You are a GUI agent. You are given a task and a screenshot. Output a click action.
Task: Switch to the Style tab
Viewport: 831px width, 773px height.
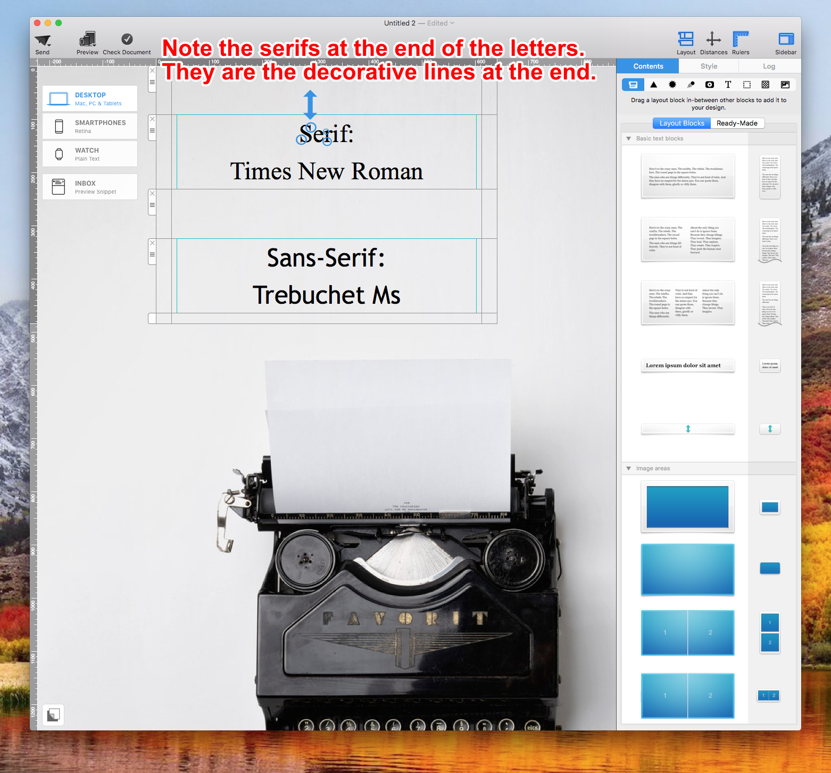tap(709, 66)
